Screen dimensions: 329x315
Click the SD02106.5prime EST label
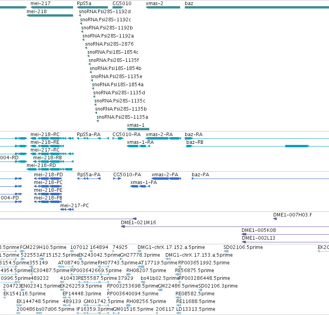[x=243, y=247]
